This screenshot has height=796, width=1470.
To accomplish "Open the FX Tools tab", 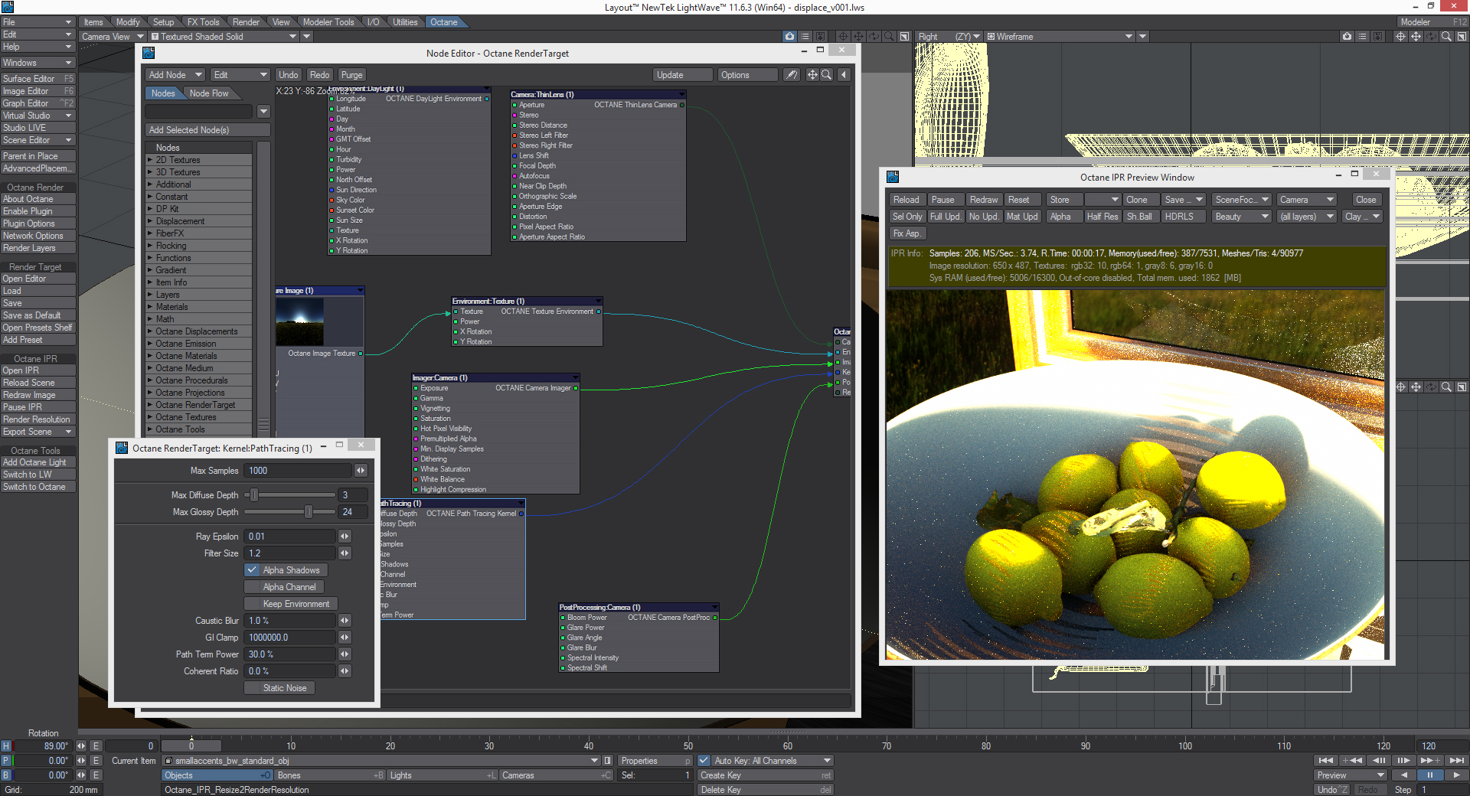I will 204,22.
